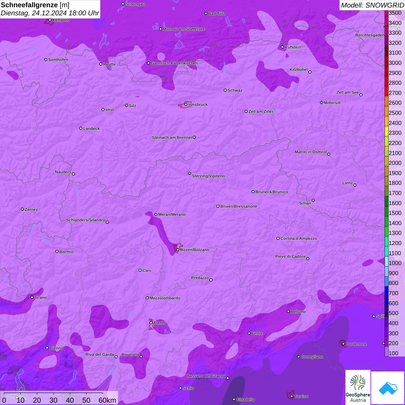Click the Predazzo location dot
Image resolution: width=405 pixels, height=405 pixels.
[x=211, y=280]
